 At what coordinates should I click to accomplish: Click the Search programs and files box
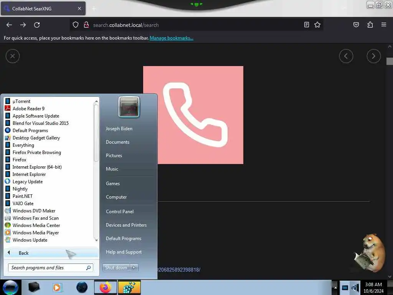click(50, 268)
